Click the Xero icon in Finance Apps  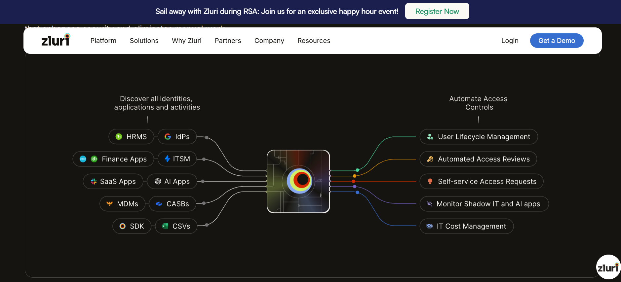point(83,159)
